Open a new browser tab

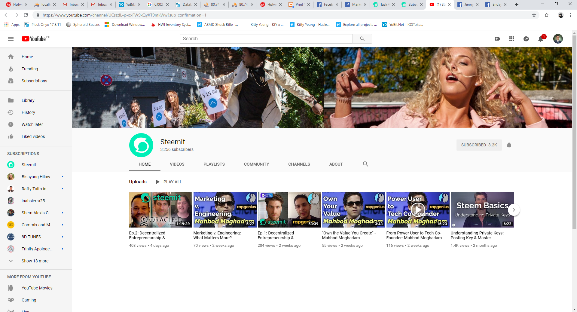pyautogui.click(x=517, y=5)
